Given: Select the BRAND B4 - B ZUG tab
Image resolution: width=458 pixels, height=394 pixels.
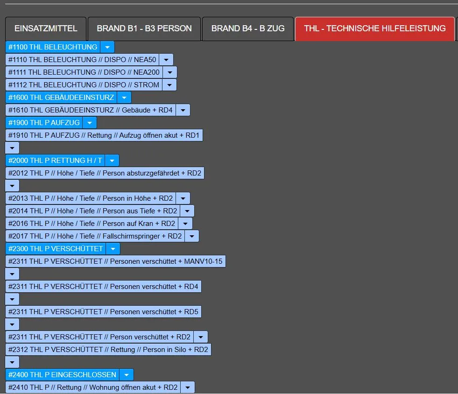Looking at the screenshot, I should coord(248,28).
